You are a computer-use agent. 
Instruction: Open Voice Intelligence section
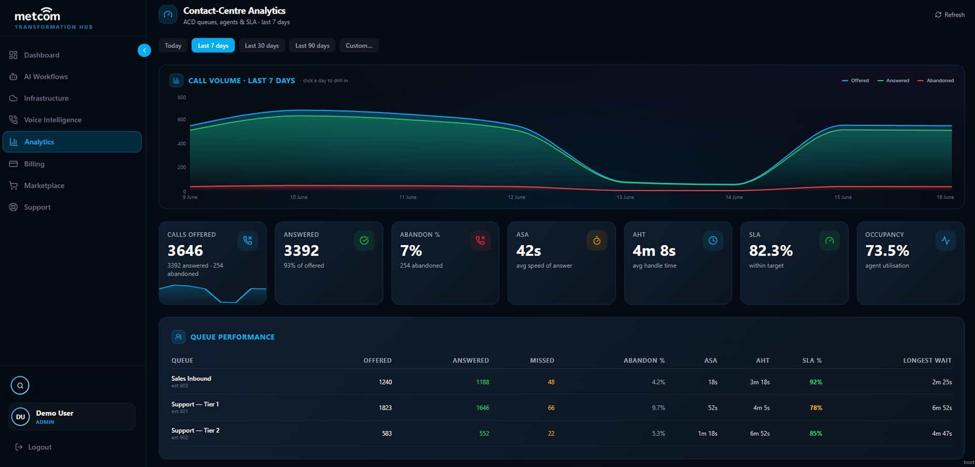pyautogui.click(x=72, y=120)
